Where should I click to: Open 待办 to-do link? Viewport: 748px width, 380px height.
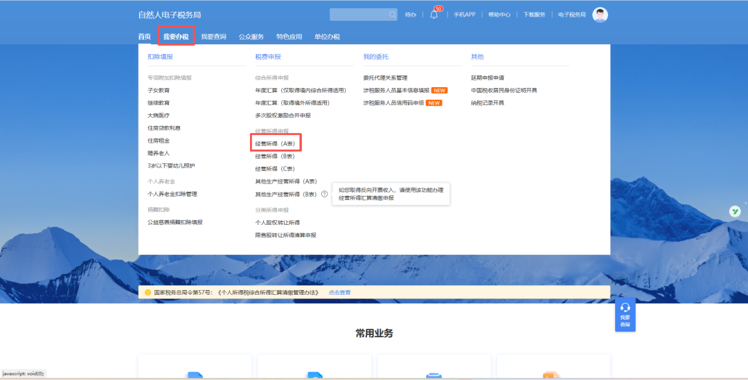pyautogui.click(x=411, y=15)
